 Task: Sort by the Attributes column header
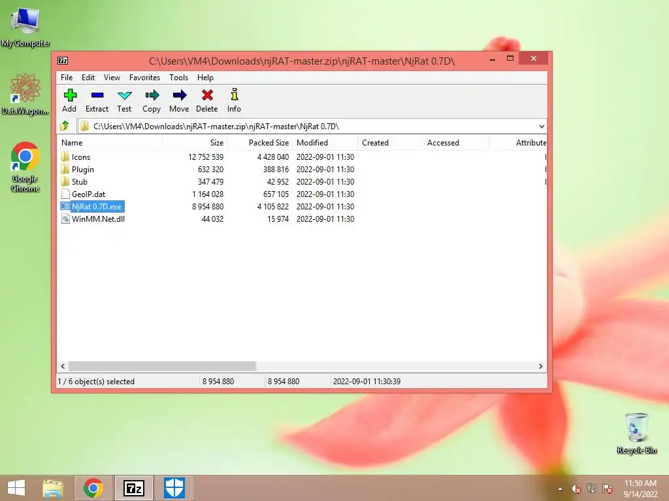[x=517, y=143]
